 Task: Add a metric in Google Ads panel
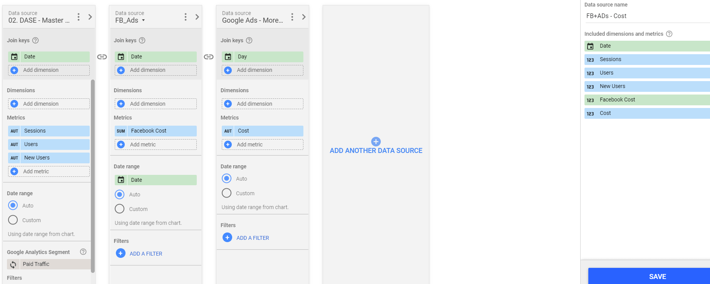263,144
